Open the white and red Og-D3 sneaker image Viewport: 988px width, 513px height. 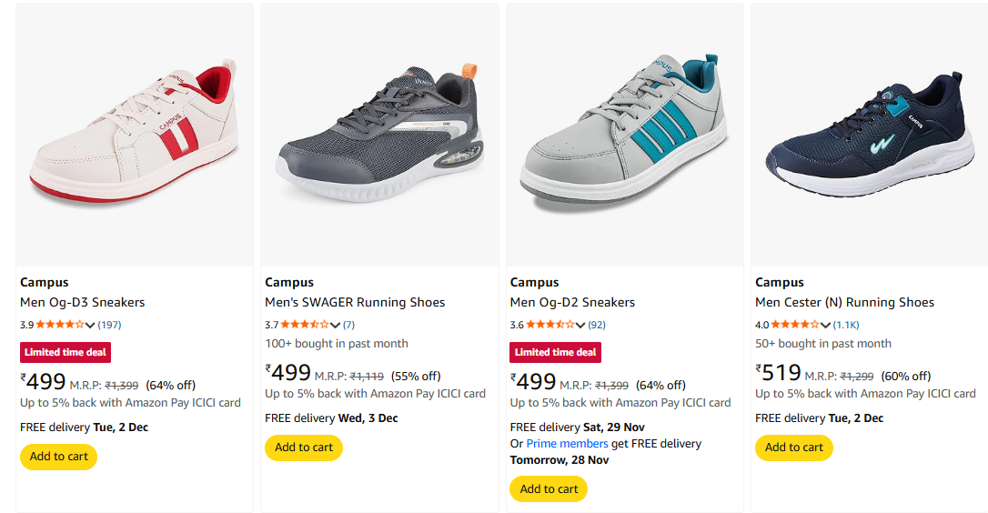135,135
